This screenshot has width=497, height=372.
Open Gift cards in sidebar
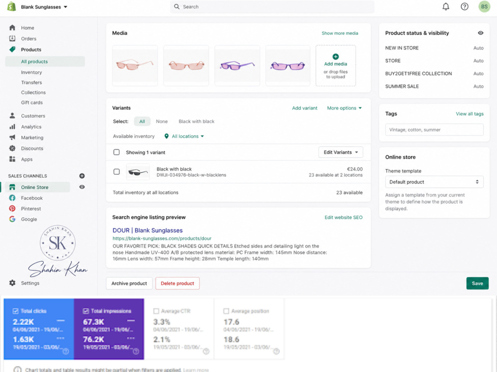click(32, 103)
